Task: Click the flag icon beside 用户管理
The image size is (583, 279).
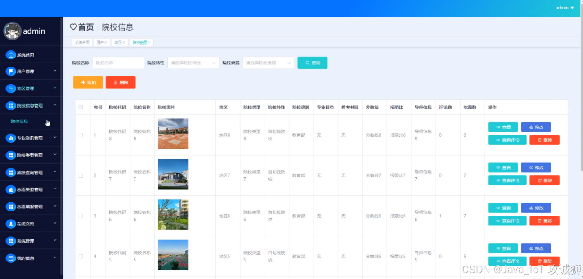Action: [x=11, y=72]
